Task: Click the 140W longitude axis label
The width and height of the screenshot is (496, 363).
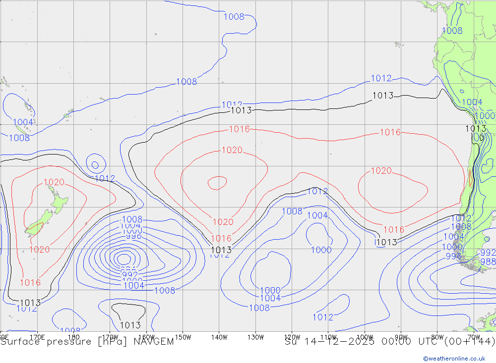Action: click(219, 337)
